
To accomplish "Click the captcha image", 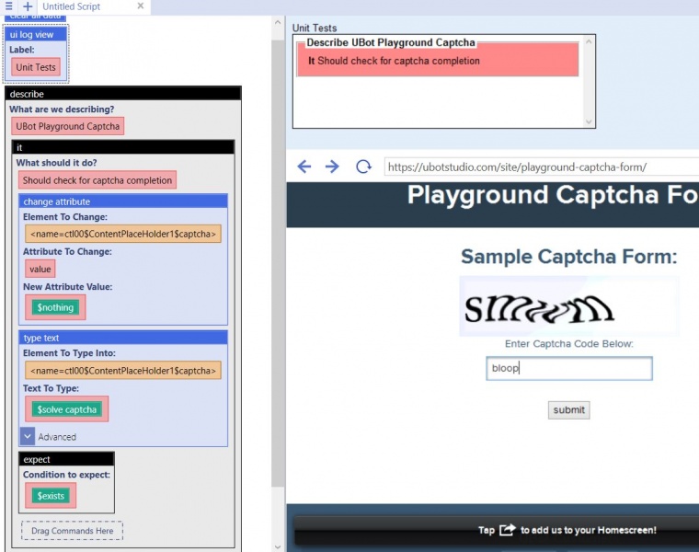I will coord(569,306).
